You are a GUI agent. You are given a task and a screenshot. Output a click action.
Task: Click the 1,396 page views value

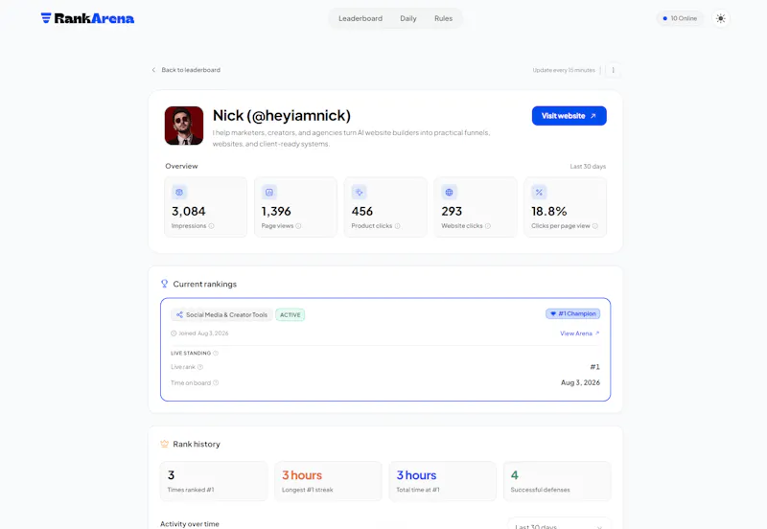coord(276,211)
